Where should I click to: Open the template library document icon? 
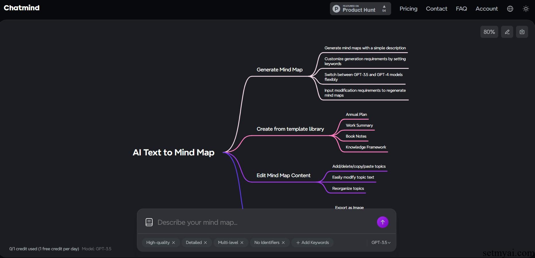[149, 222]
